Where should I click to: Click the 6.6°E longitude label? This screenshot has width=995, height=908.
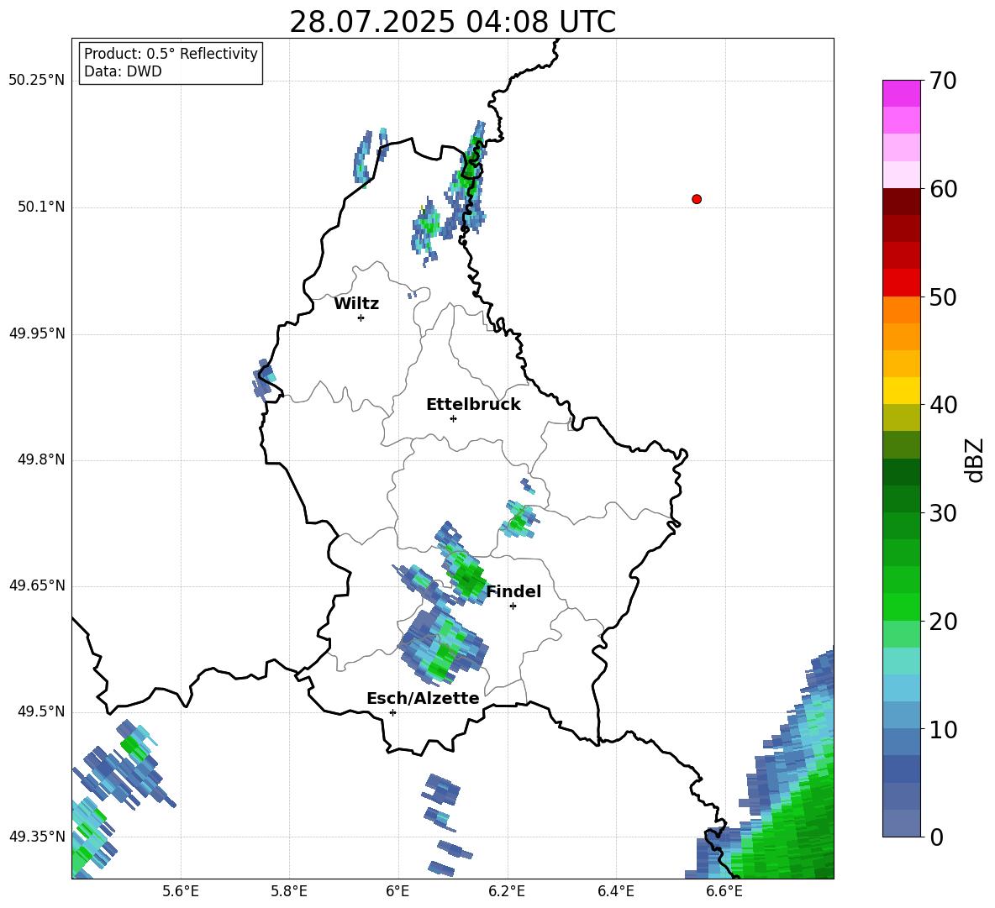click(x=724, y=891)
